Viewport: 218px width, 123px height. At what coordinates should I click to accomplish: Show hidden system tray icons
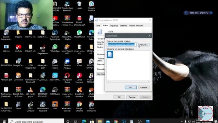coord(182,122)
